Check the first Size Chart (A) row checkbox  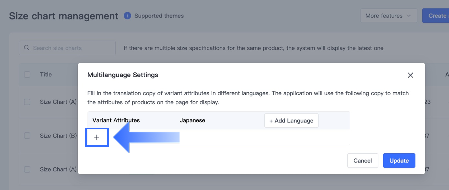[x=27, y=102]
